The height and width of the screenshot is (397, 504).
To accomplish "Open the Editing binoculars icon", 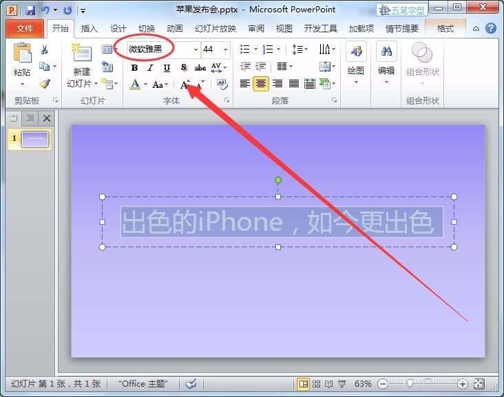I will coord(386,52).
